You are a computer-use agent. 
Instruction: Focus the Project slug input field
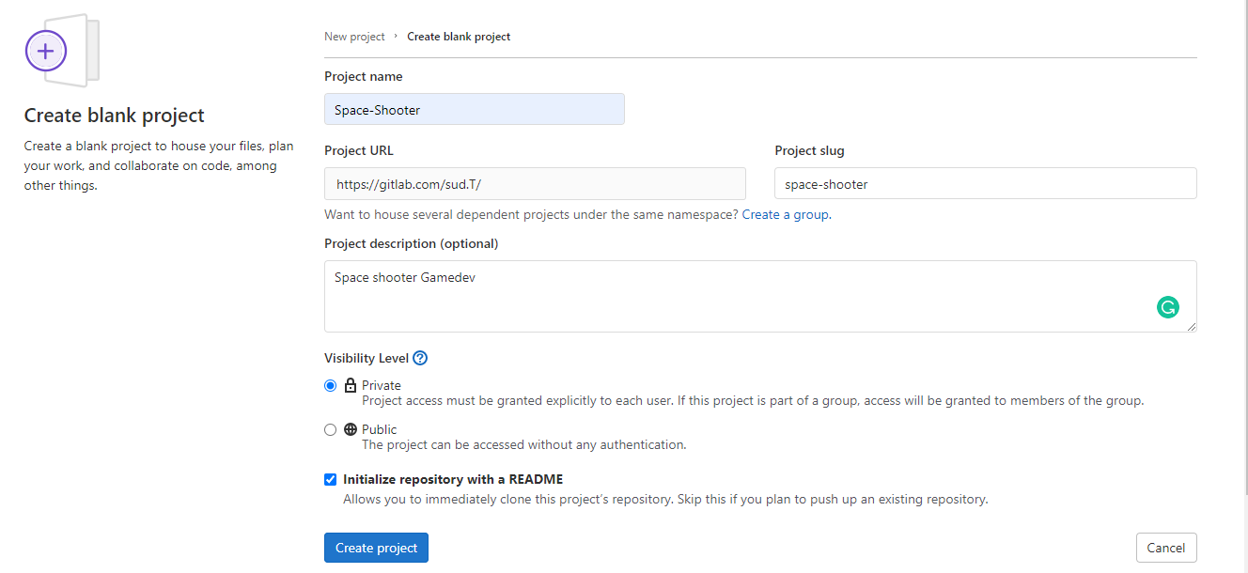[x=985, y=184]
